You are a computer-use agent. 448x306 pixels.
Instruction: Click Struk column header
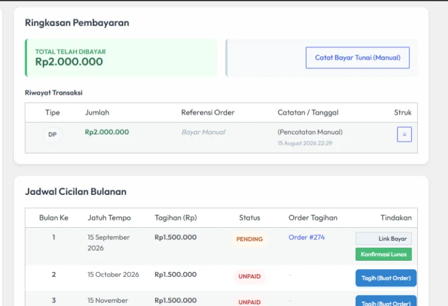403,112
